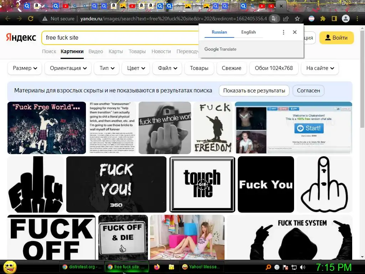Open Yahoo! Messenger taskbar window
365x274 pixels.
click(x=202, y=267)
